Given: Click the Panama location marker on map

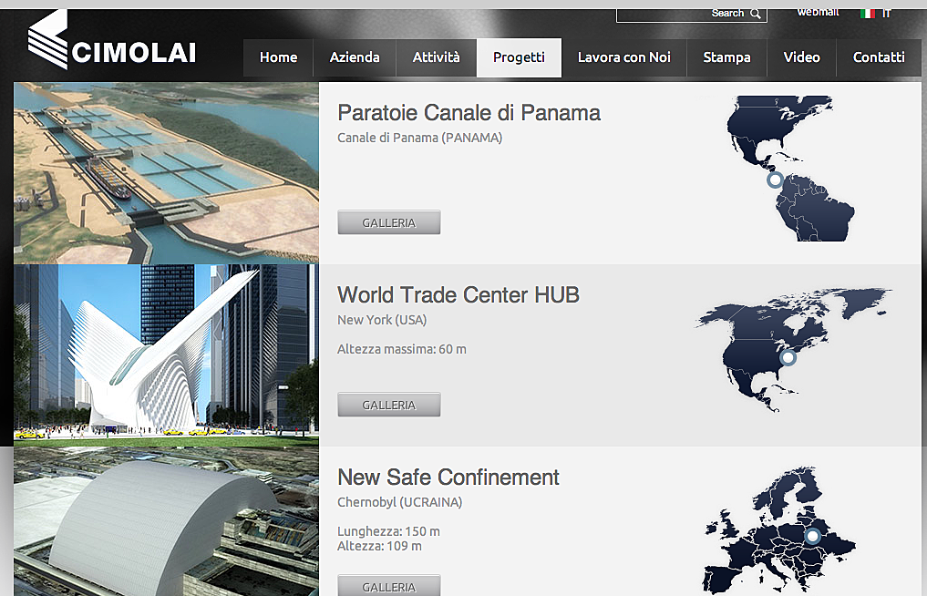Looking at the screenshot, I should click(775, 180).
